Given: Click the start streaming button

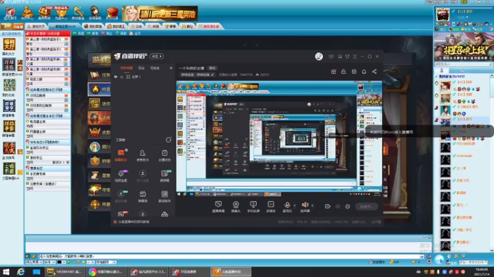Looking at the screenshot, I should [366, 207].
